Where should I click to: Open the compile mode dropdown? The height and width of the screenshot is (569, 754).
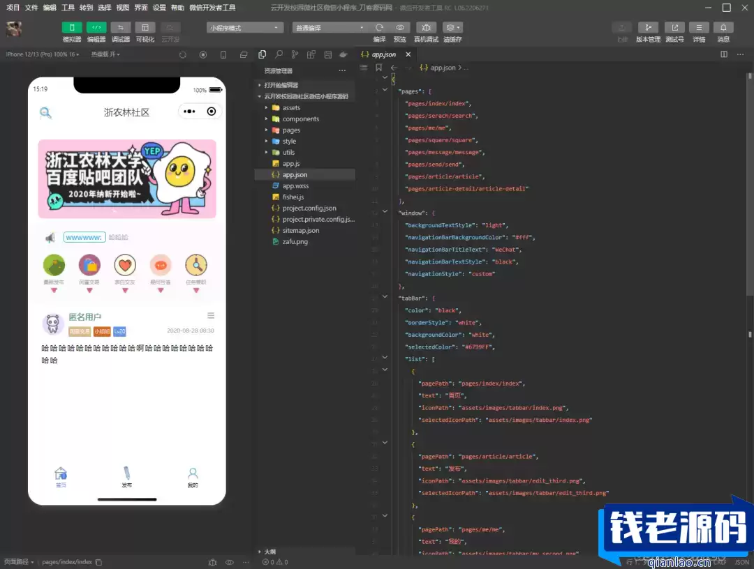pyautogui.click(x=330, y=28)
